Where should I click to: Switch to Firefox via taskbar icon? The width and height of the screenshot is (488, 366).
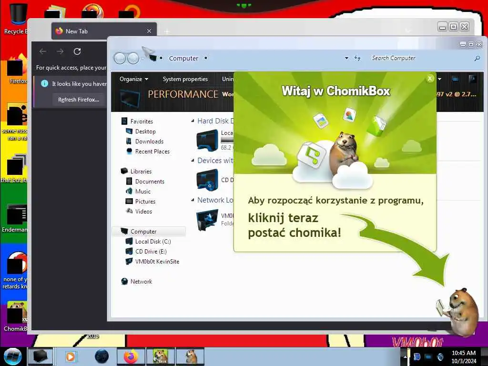132,356
